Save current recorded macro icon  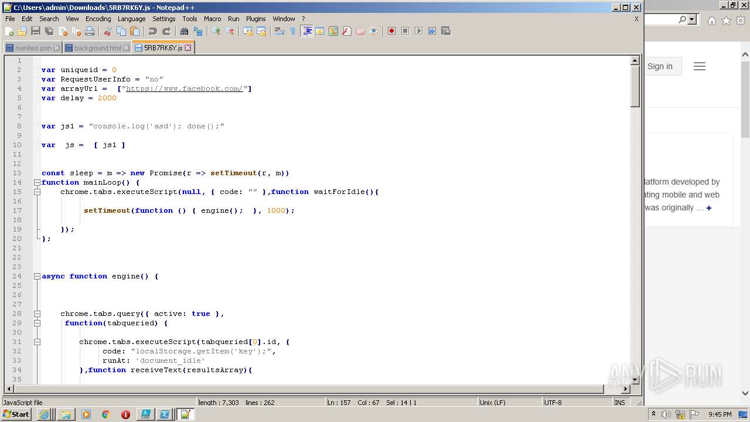tap(446, 31)
